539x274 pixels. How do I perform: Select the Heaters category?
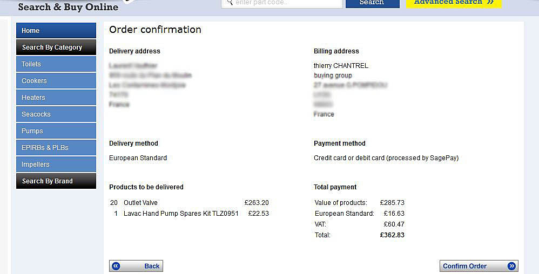pyautogui.click(x=56, y=98)
